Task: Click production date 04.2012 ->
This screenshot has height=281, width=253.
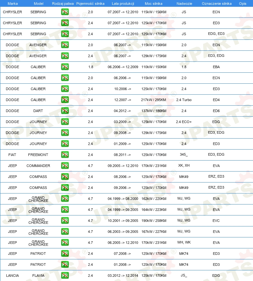Action: [x=122, y=111]
